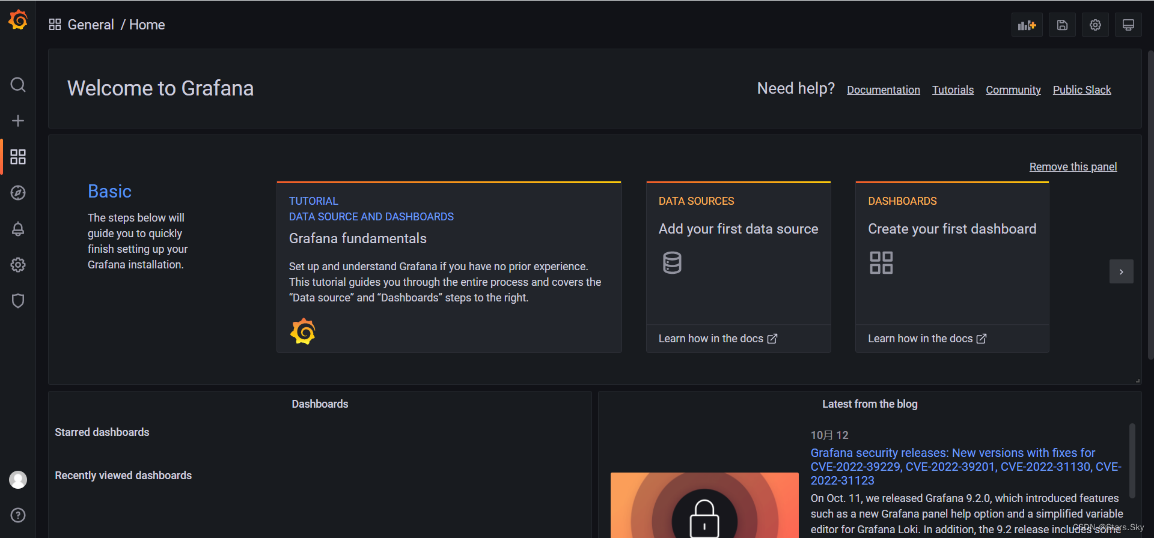
Task: Click the Home breadcrumb
Action: click(147, 25)
